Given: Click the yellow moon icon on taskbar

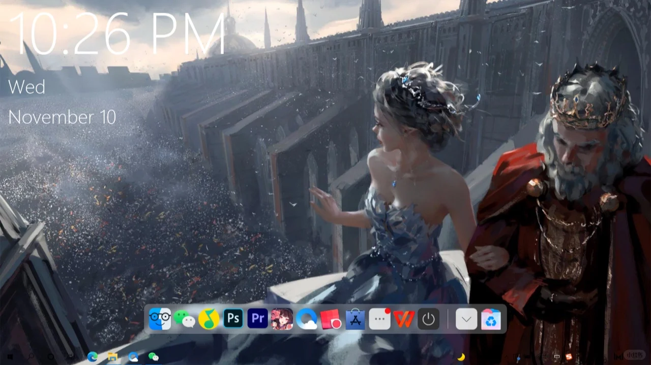Looking at the screenshot, I should pyautogui.click(x=461, y=357).
